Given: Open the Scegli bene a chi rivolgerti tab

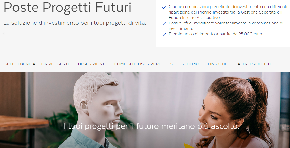Looking at the screenshot, I should point(37,64).
